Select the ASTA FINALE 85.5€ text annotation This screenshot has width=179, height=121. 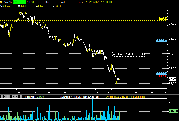[x=128, y=54]
